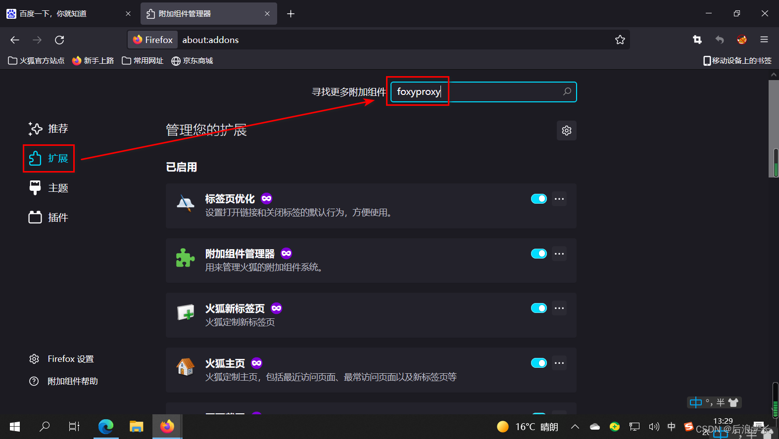779x439 pixels.
Task: Click the green puzzle 附加组件管理器 icon
Action: click(x=186, y=258)
